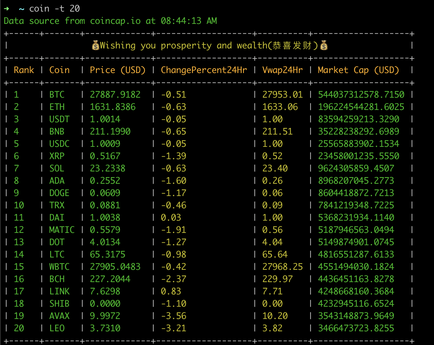This screenshot has height=345, width=434.
Task: Click the 'Wishing you prosperity and wealth' banner text
Action: pyautogui.click(x=184, y=45)
